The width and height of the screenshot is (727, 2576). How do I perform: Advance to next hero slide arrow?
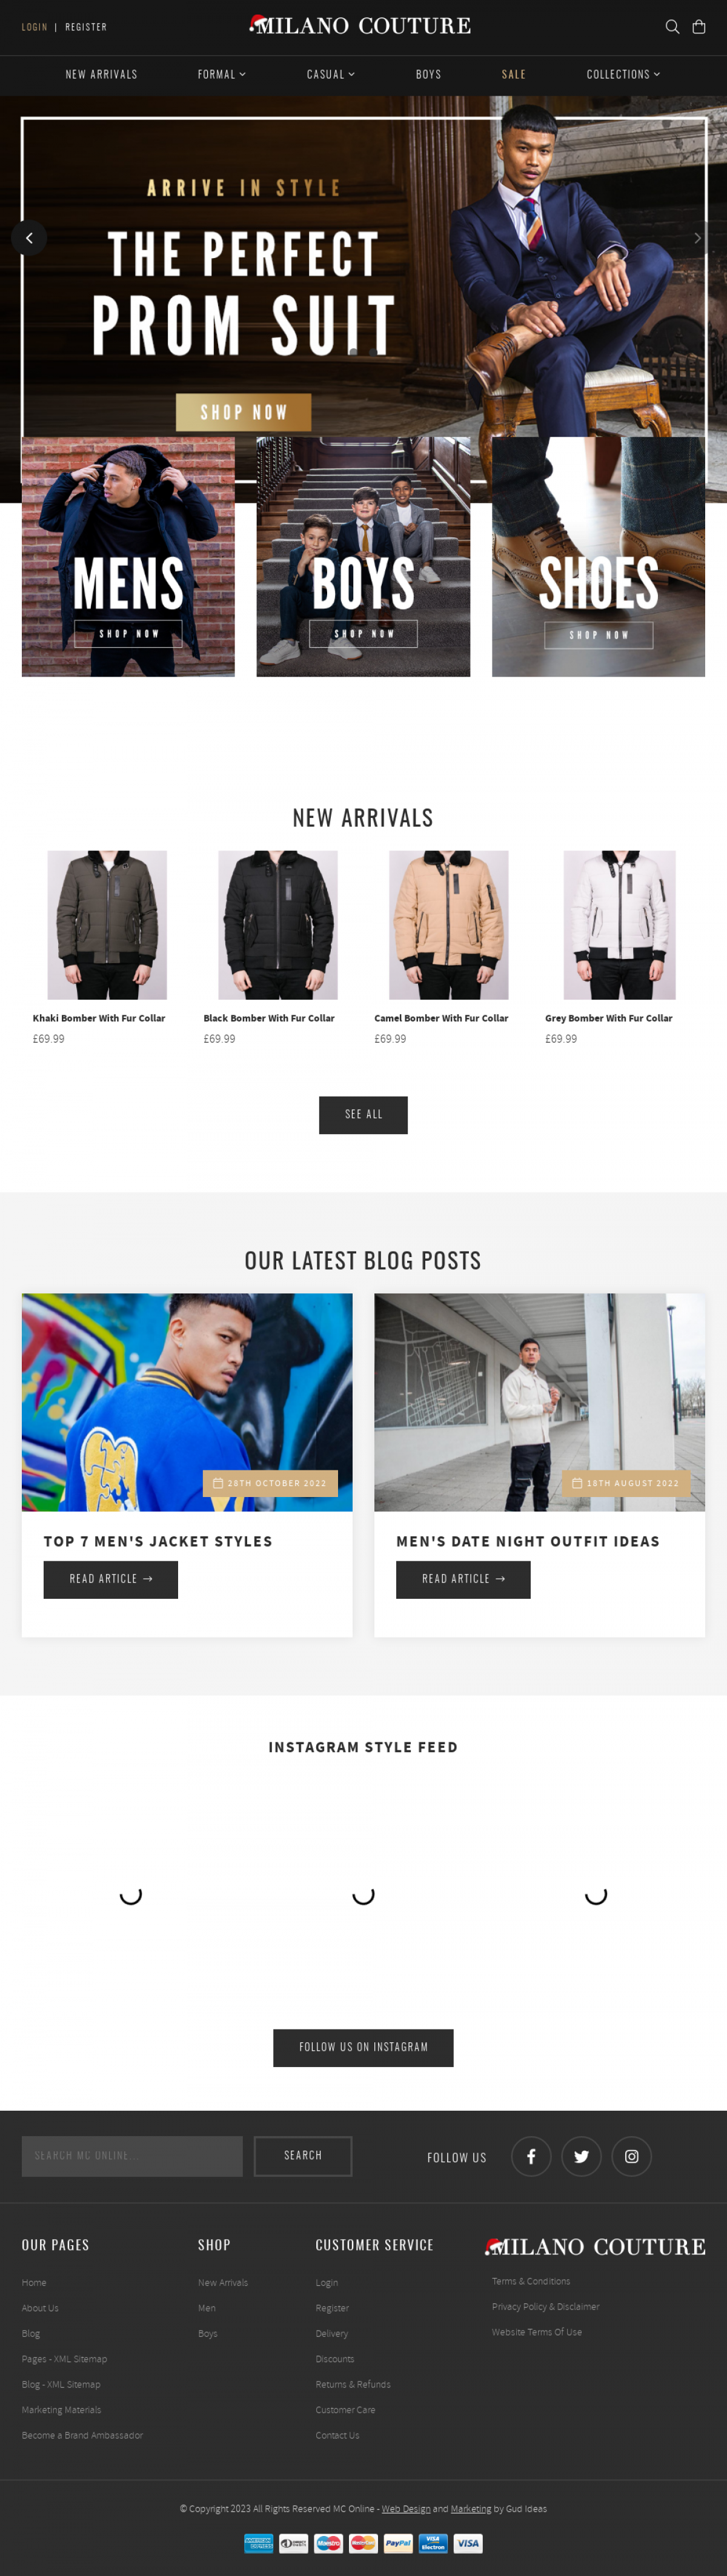pyautogui.click(x=697, y=238)
